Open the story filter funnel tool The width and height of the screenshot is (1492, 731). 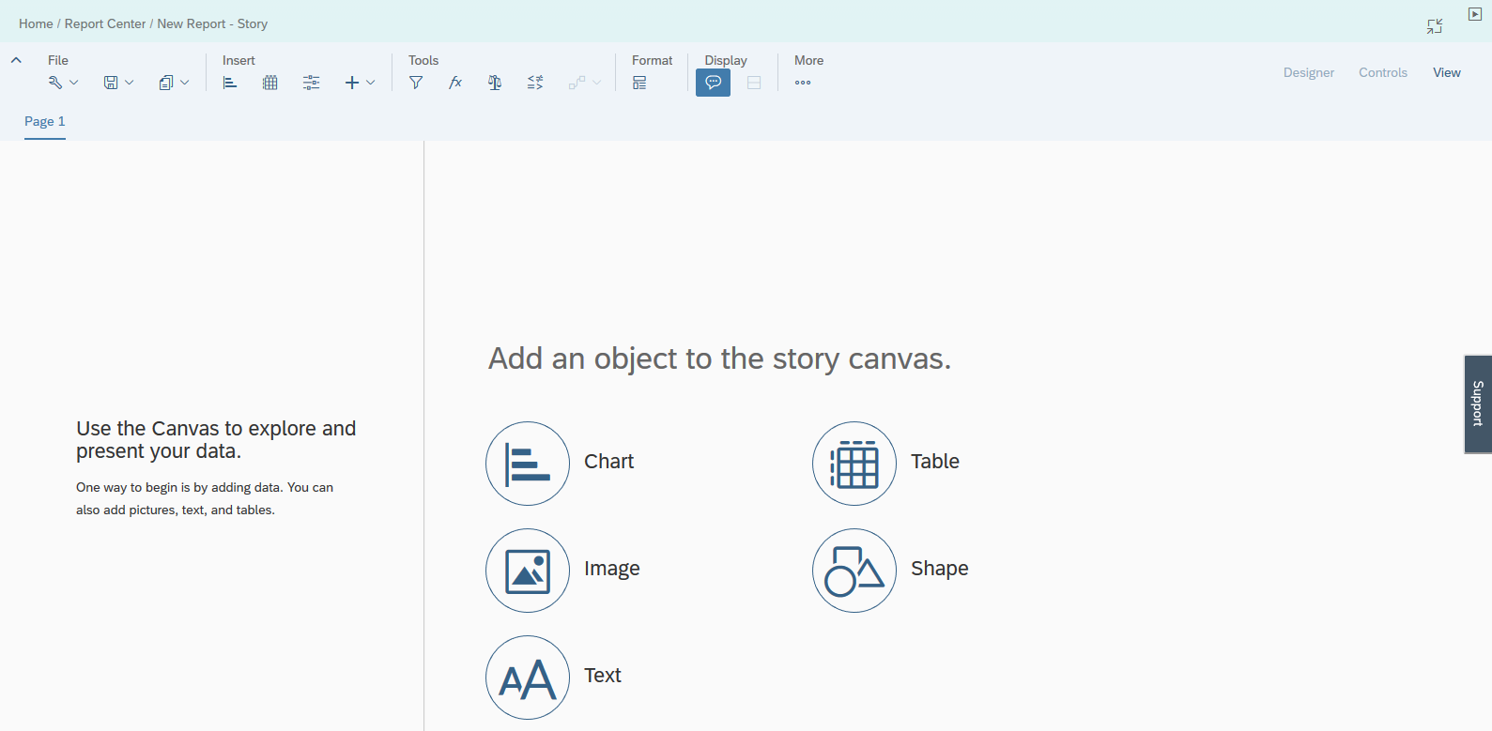point(416,83)
